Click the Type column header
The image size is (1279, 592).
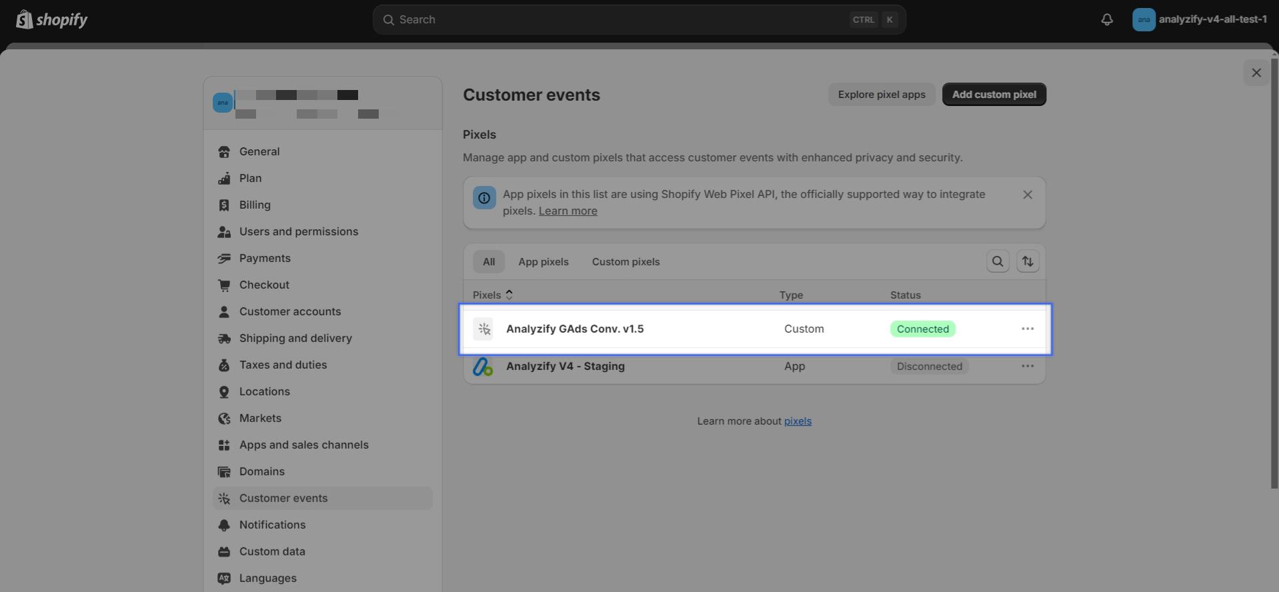tap(791, 295)
